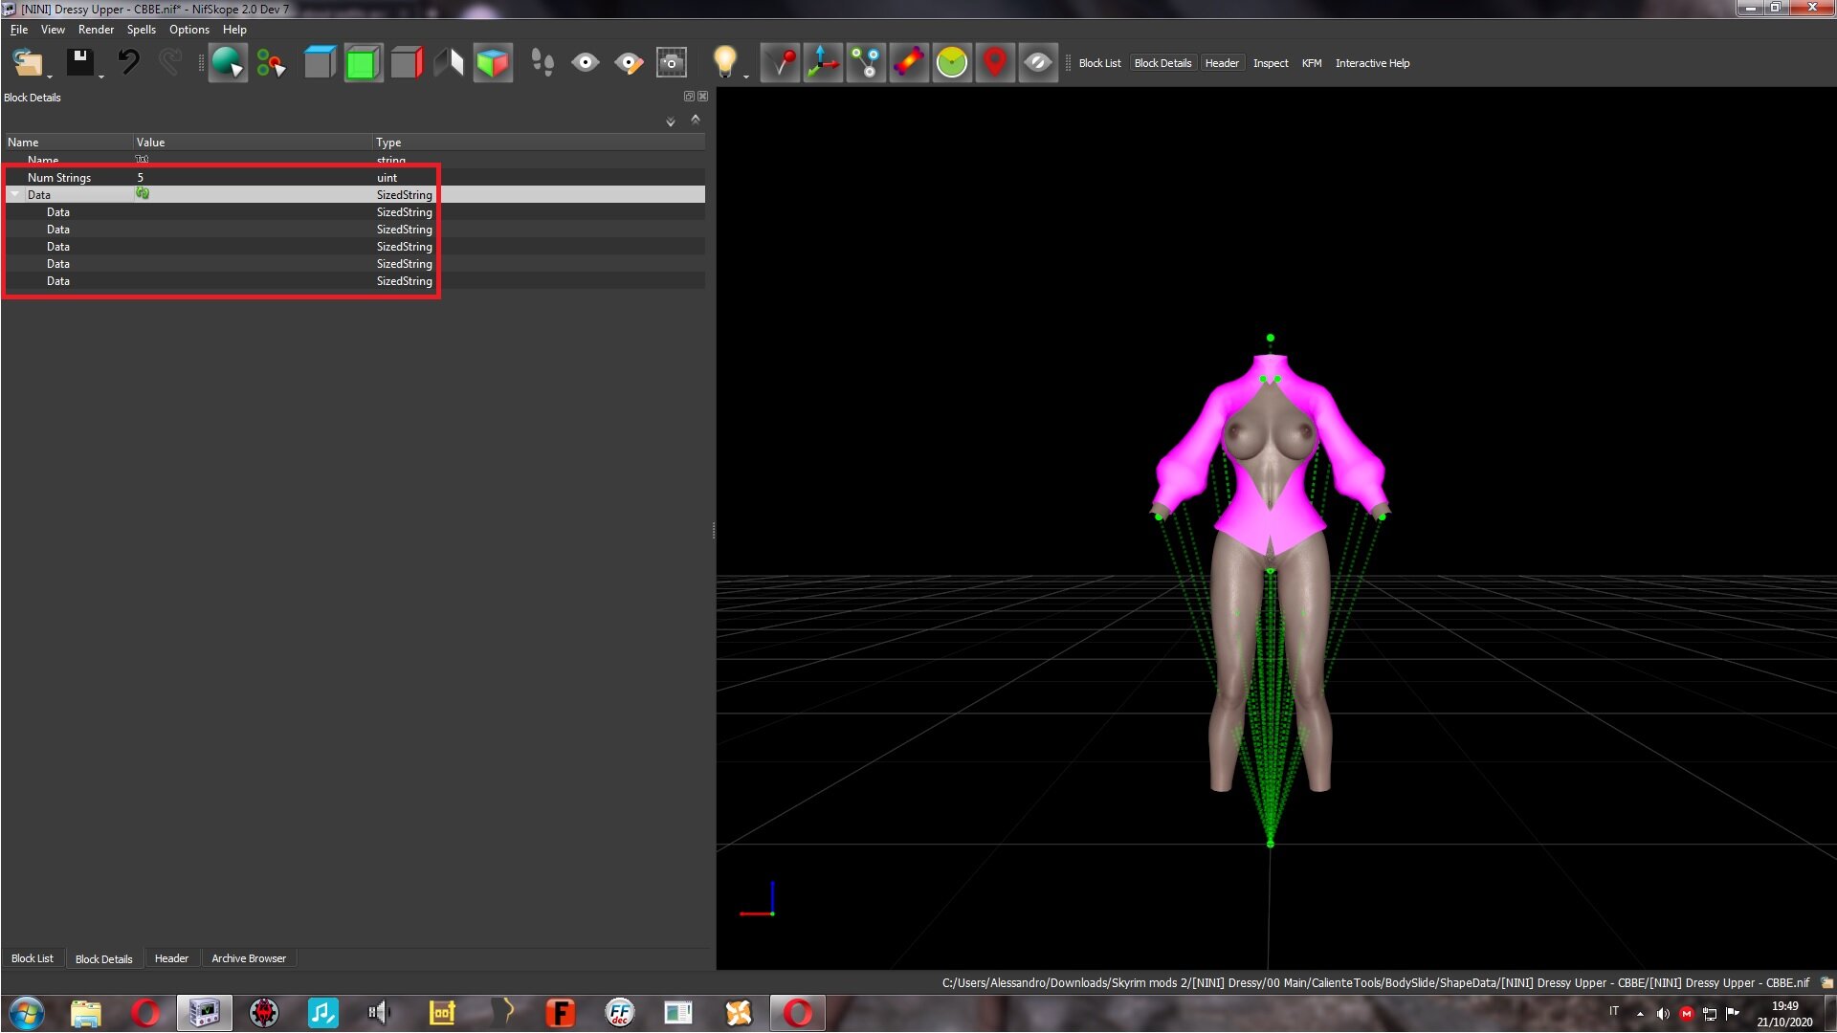This screenshot has height=1033, width=1837.
Task: Open the Spells menu
Action: tap(142, 30)
